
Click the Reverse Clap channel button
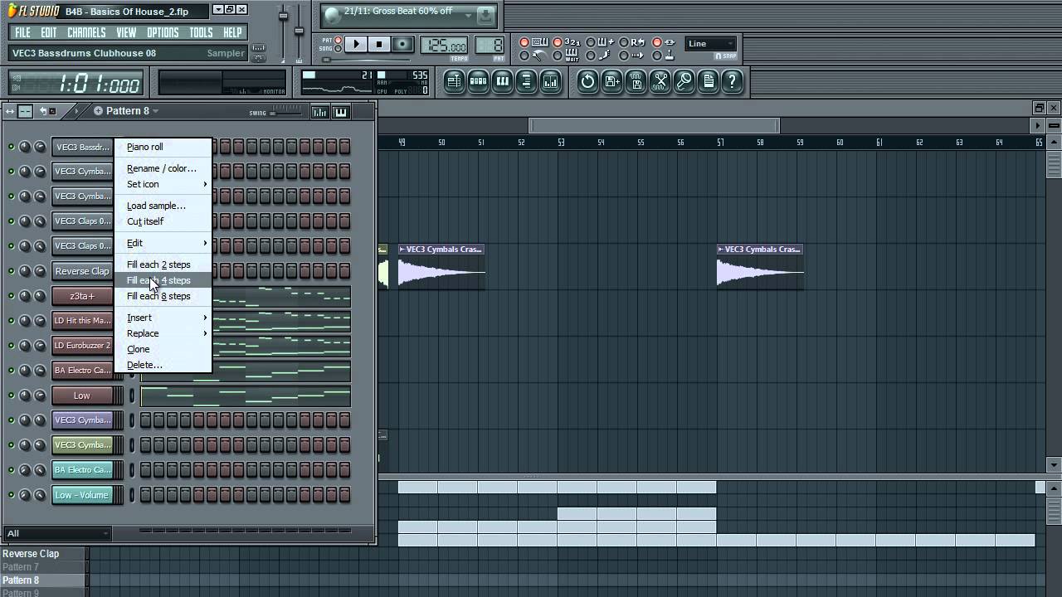[82, 271]
